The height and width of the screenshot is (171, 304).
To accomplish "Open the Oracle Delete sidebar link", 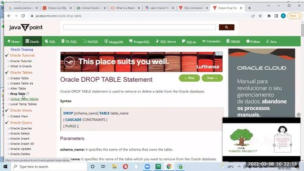I will [x=20, y=154].
